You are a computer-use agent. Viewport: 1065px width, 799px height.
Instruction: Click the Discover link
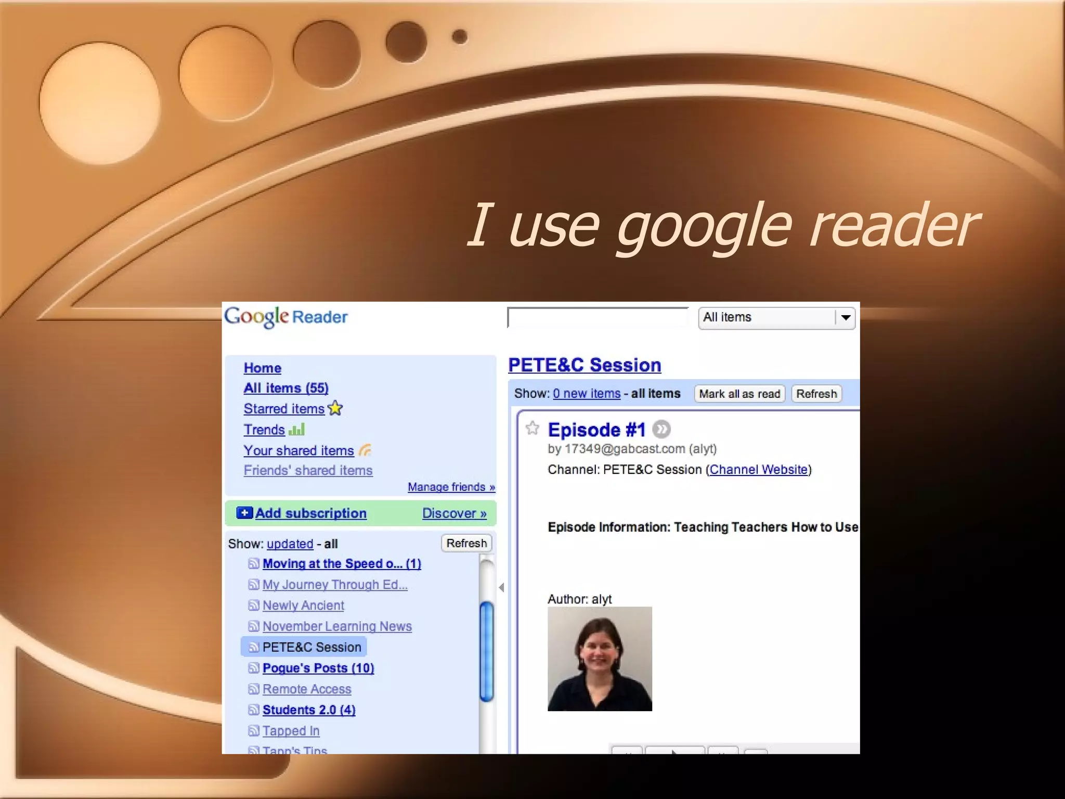(x=454, y=513)
